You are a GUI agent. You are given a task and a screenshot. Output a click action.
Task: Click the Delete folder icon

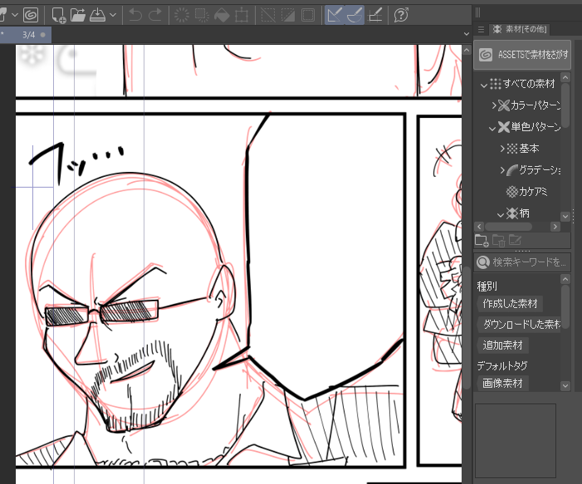(x=498, y=241)
